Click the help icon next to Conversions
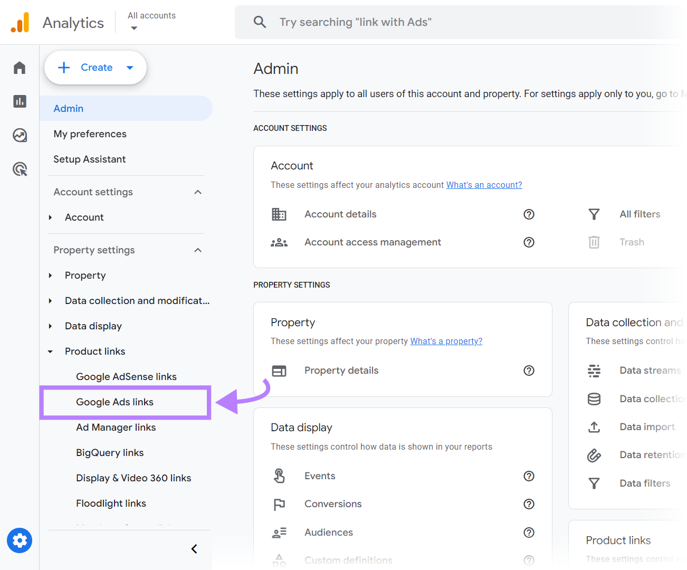Screen dimensions: 687x570 [529, 504]
